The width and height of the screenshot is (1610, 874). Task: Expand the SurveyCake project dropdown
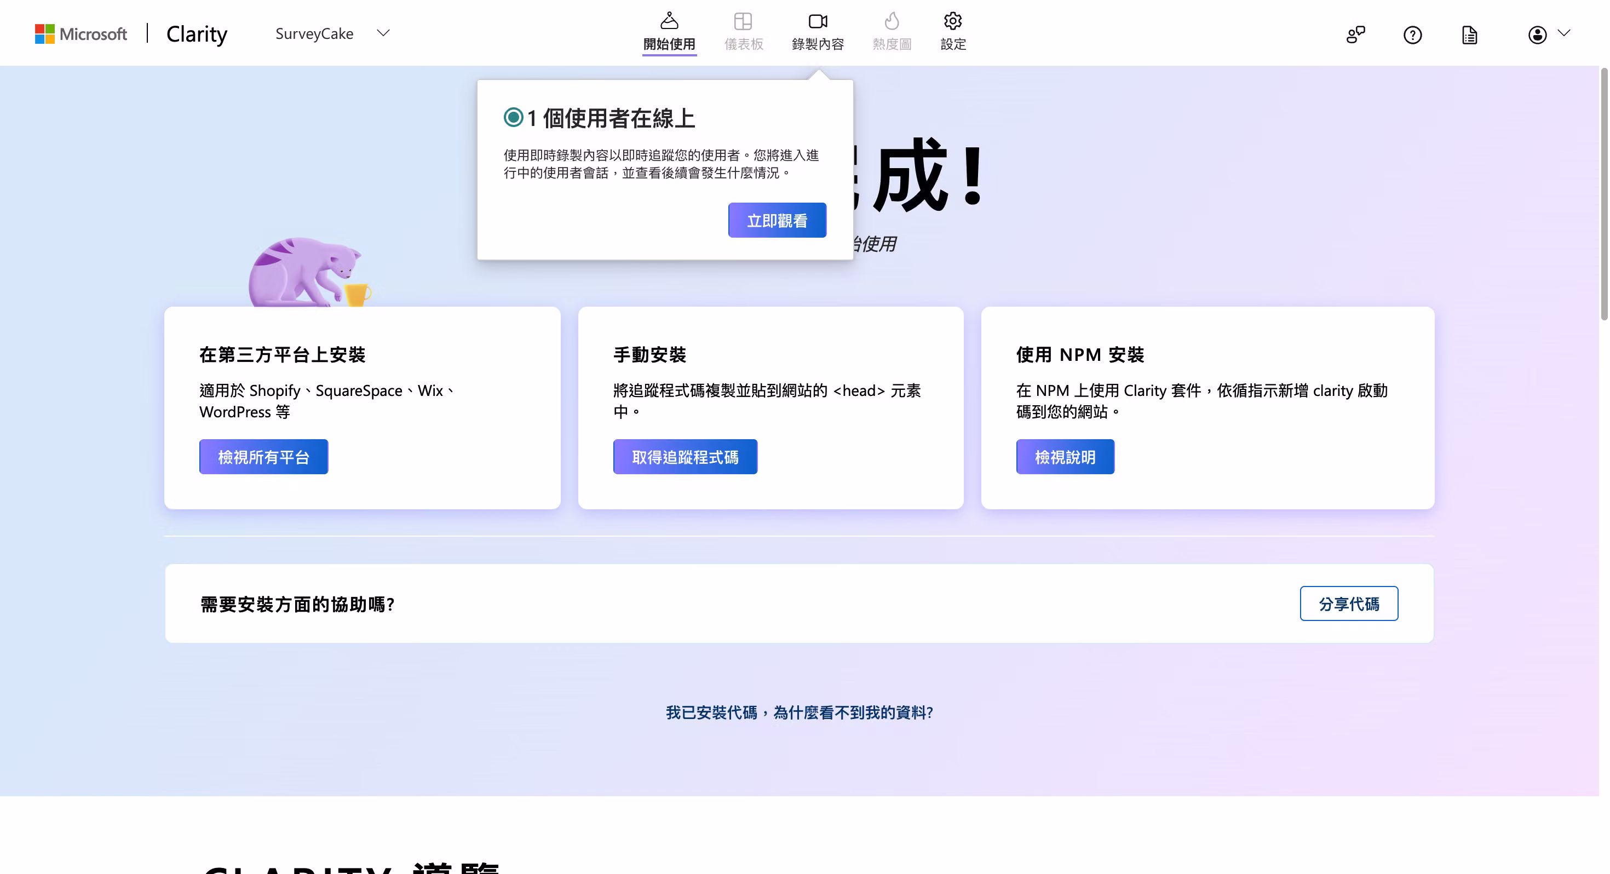(x=332, y=34)
